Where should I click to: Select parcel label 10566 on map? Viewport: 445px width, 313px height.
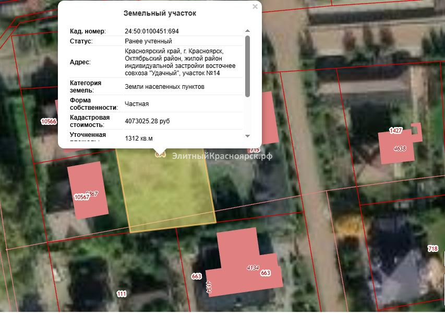tap(48, 122)
